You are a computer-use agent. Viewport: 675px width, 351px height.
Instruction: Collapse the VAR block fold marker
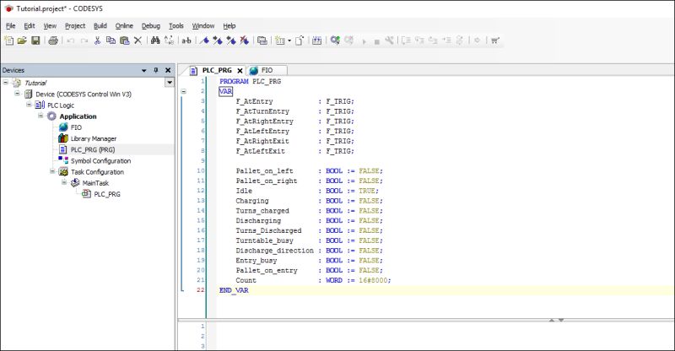(183, 91)
